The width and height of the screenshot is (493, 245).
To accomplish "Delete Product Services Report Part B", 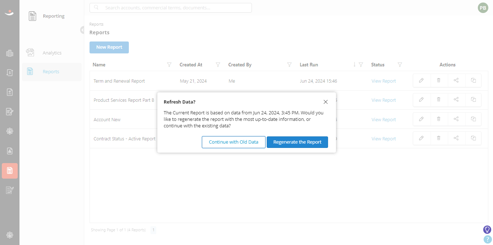I will coord(439,100).
